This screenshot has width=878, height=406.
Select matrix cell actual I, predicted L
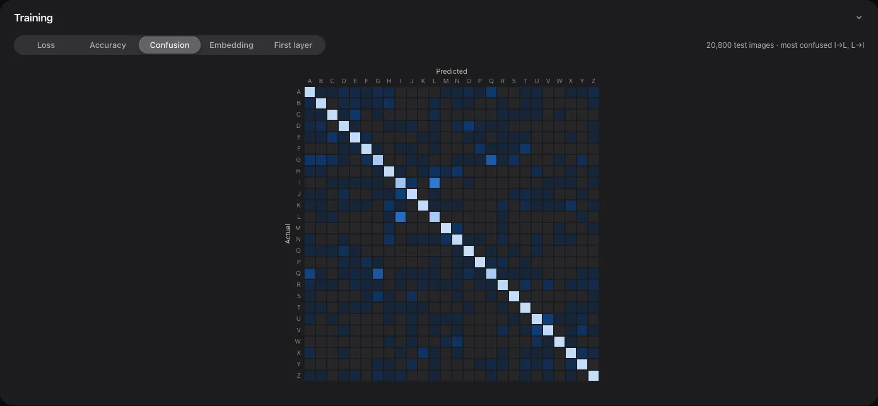435,183
